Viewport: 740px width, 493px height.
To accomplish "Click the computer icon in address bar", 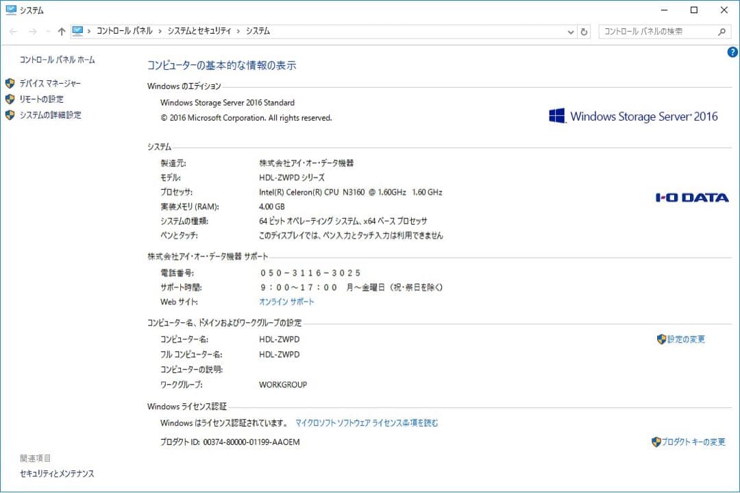I will [x=78, y=31].
